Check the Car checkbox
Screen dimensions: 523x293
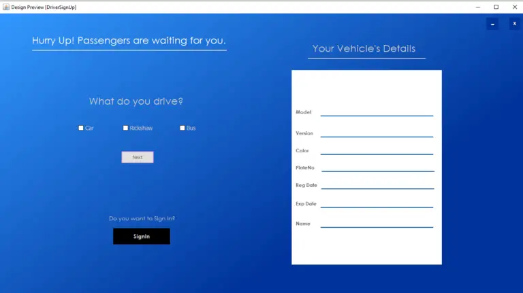(81, 128)
